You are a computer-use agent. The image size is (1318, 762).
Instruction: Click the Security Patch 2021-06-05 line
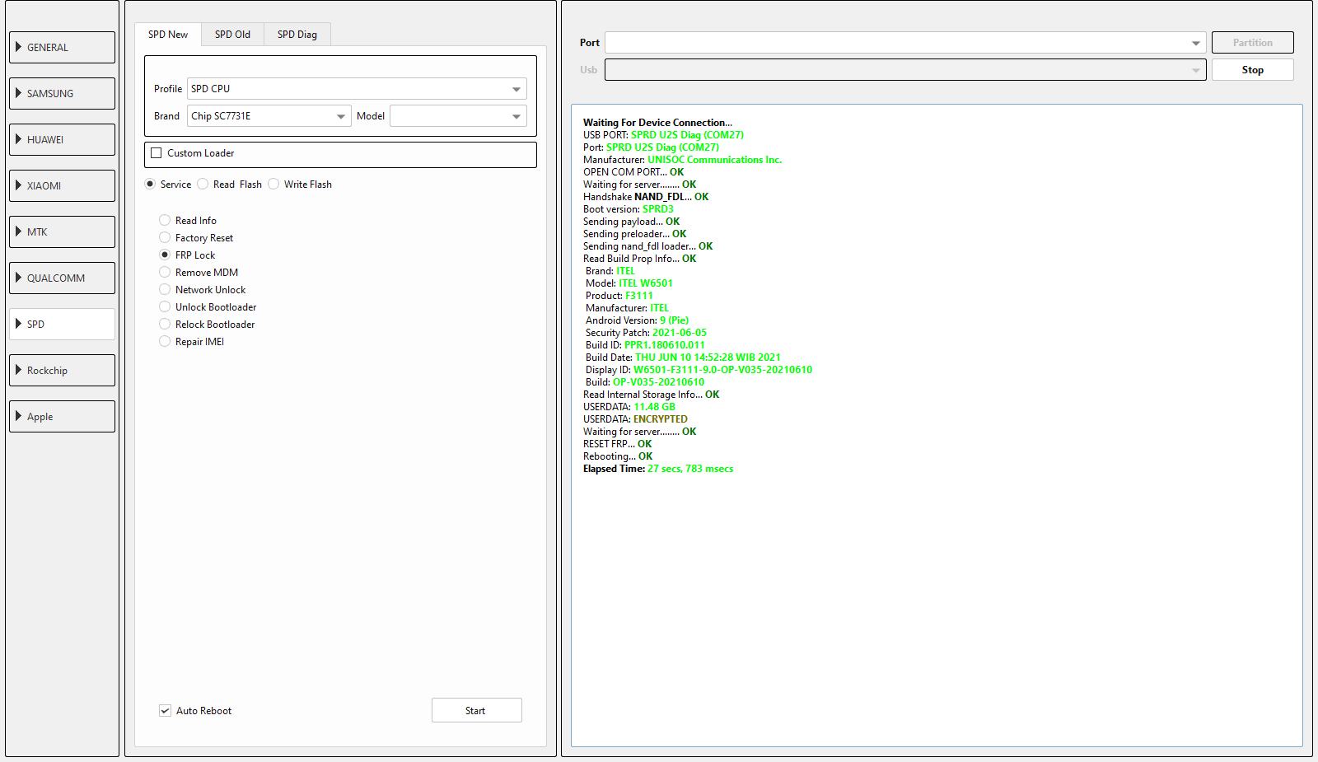pyautogui.click(x=646, y=333)
